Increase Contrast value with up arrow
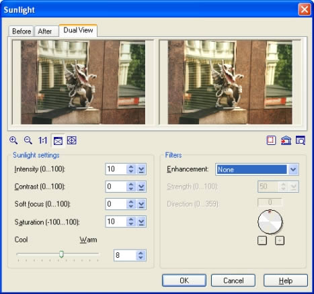Viewport: 314px width, 294px height. [131, 184]
